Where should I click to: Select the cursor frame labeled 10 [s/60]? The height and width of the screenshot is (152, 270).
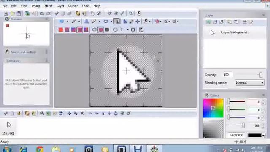[8, 128]
